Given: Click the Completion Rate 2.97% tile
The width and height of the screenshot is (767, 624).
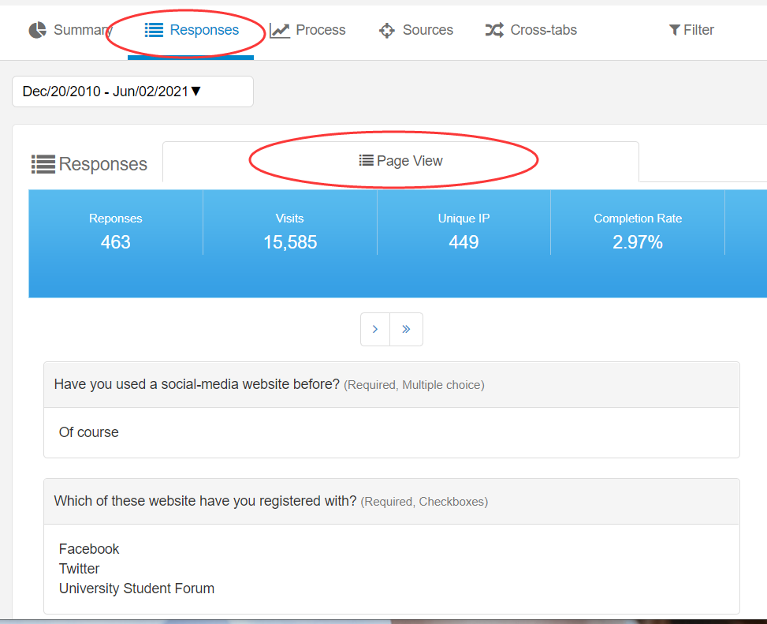Looking at the screenshot, I should 638,232.
